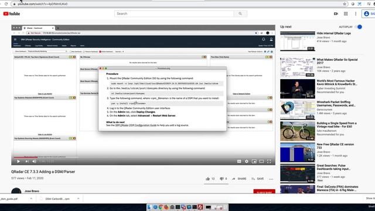Open Google Chrome from the dock
This screenshot has height=211, width=375.
click(161, 207)
